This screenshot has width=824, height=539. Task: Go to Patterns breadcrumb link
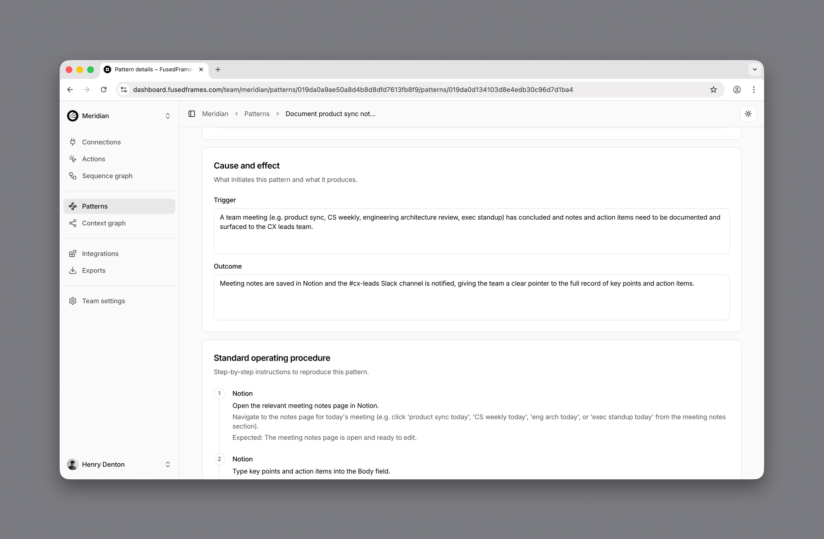click(x=257, y=114)
